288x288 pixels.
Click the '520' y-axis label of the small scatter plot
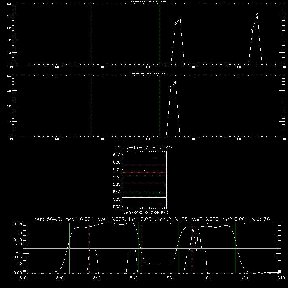pos(117,199)
